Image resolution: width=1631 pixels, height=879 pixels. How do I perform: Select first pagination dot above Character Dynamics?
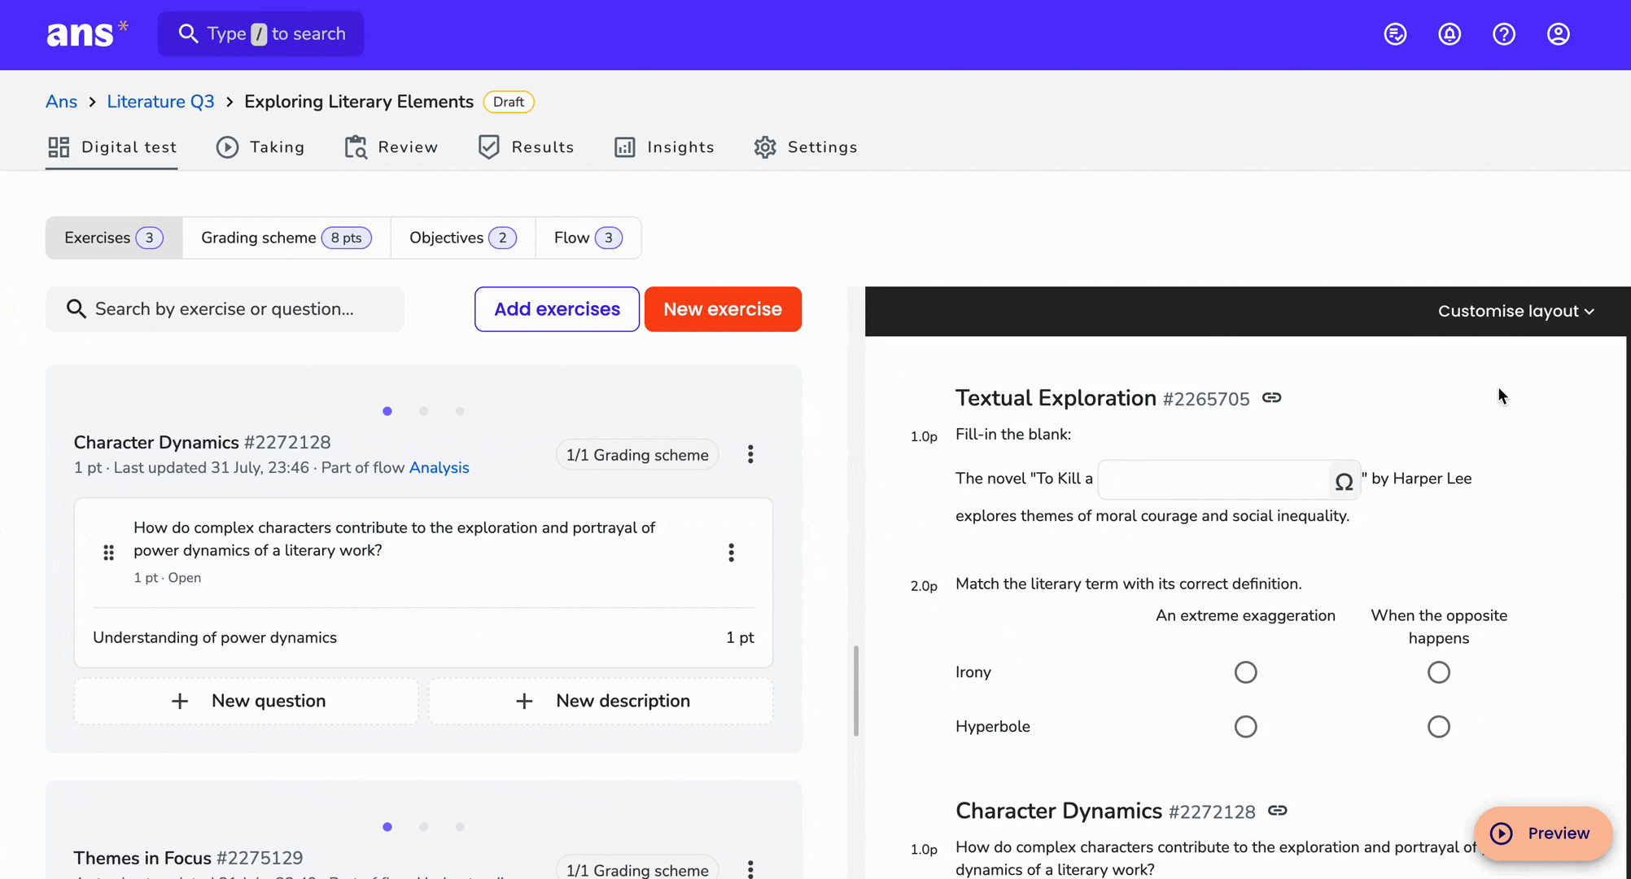point(387,411)
